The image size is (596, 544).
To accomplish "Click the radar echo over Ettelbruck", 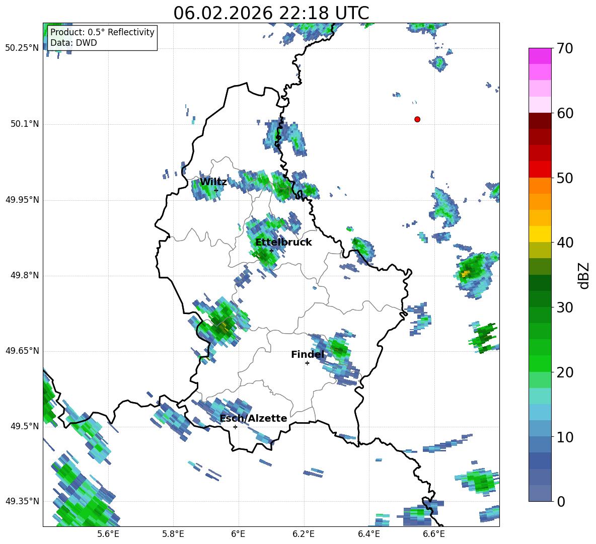I will (x=267, y=243).
